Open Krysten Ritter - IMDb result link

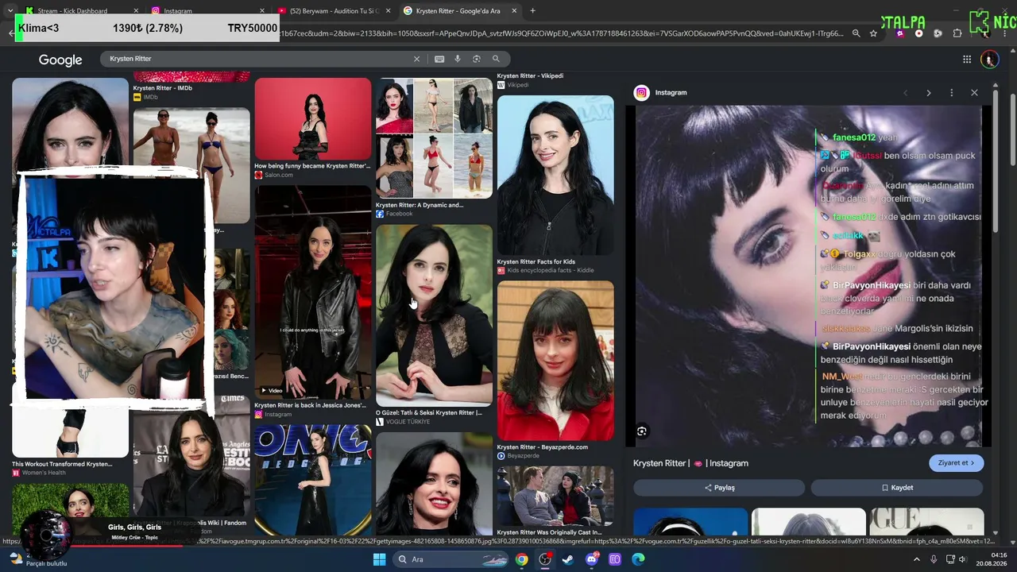pos(163,88)
